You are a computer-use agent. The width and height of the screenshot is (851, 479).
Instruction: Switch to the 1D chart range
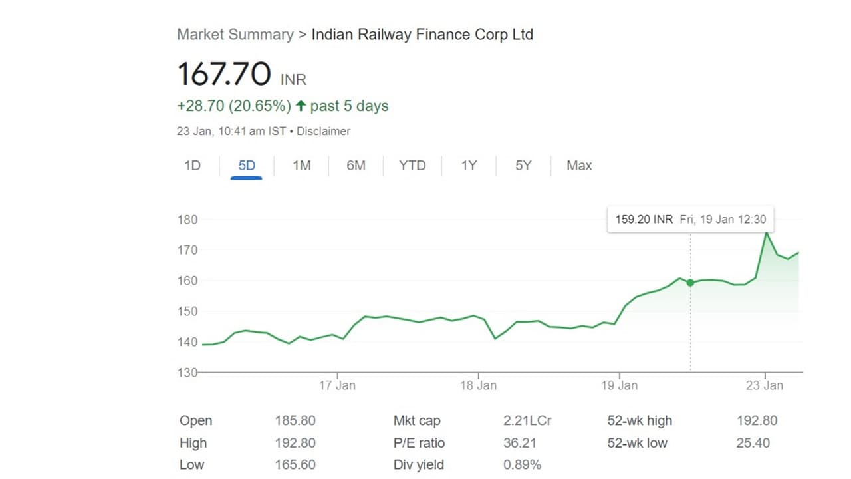[x=192, y=166]
